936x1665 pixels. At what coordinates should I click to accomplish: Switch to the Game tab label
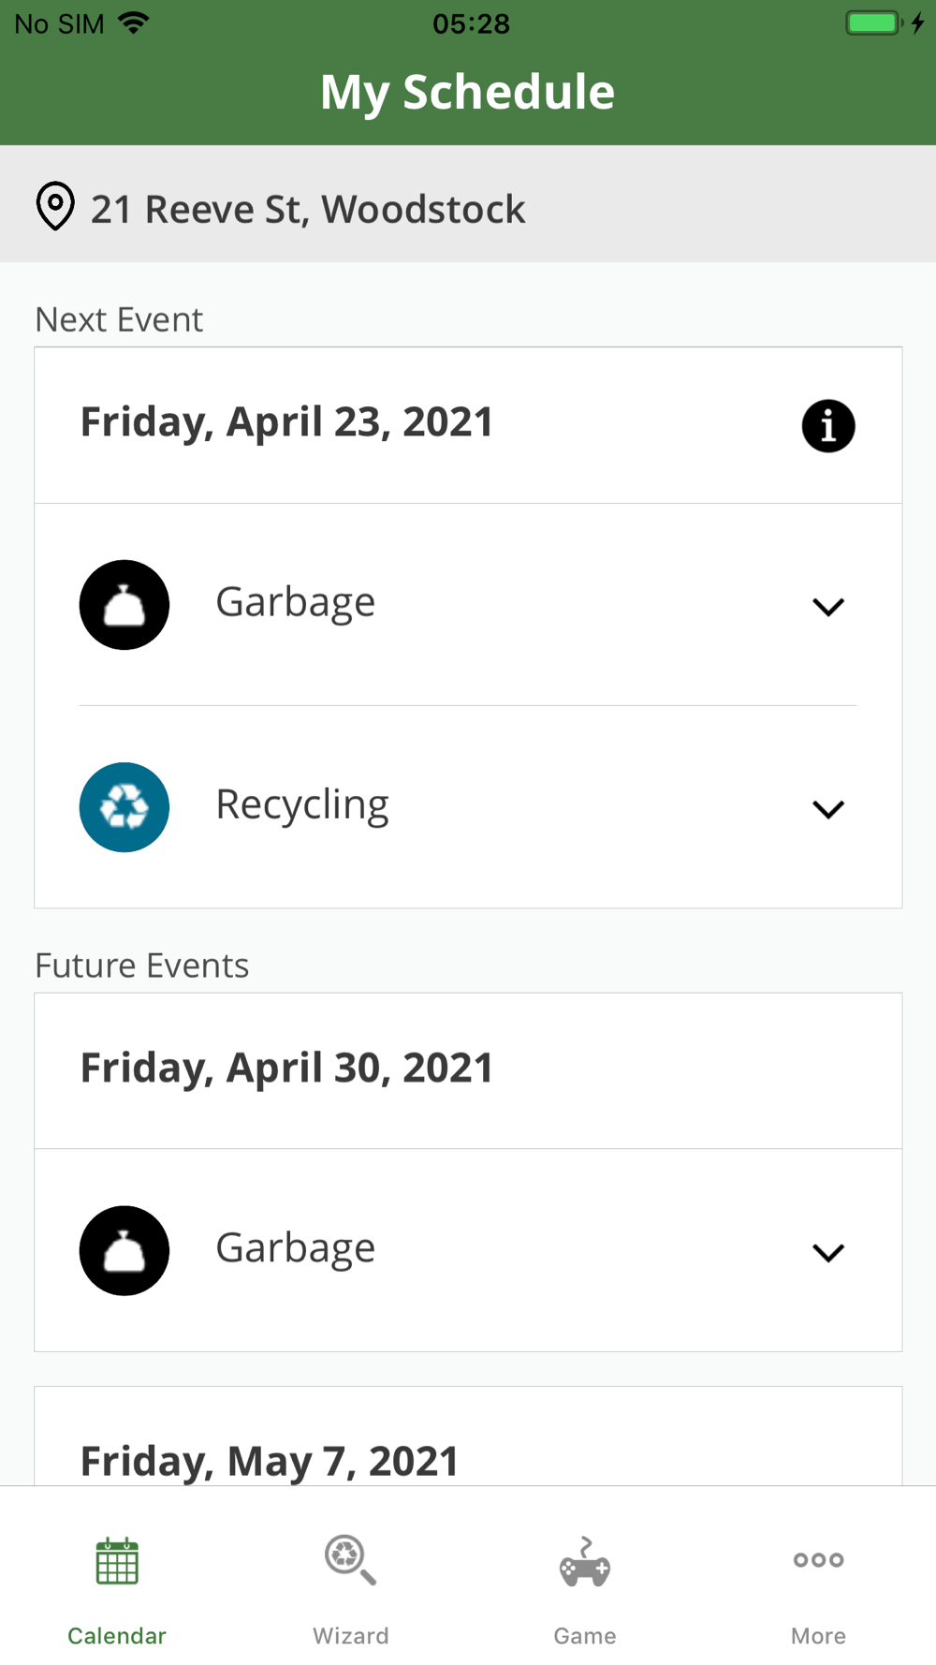pyautogui.click(x=585, y=1636)
